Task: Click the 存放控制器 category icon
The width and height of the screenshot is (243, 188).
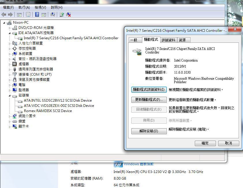Action: coord(15,49)
